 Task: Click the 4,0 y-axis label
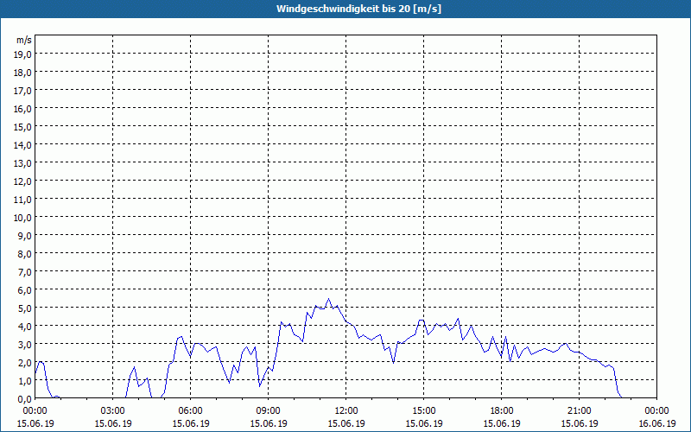(25, 327)
